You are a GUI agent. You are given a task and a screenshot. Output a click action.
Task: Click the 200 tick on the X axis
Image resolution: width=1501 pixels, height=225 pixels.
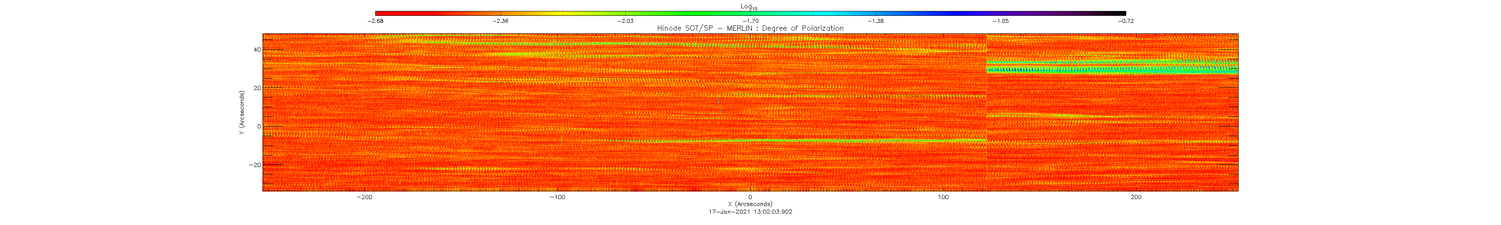[x=1135, y=197]
